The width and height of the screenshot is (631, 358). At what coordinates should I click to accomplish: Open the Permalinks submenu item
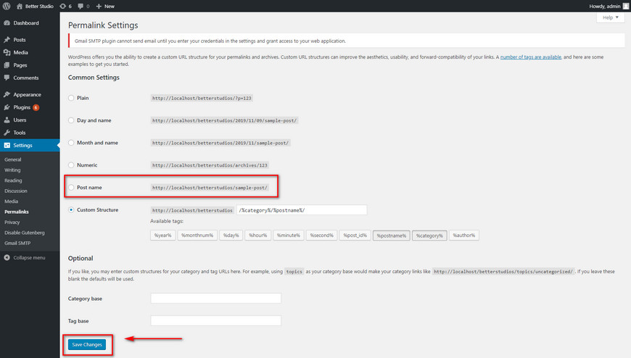[x=17, y=212]
